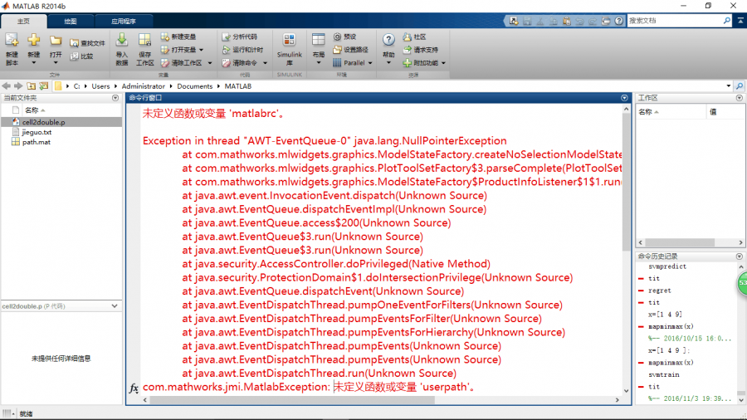Click the 打开 (Open) folder icon
Screen dimensions: 747x420
pyautogui.click(x=56, y=41)
